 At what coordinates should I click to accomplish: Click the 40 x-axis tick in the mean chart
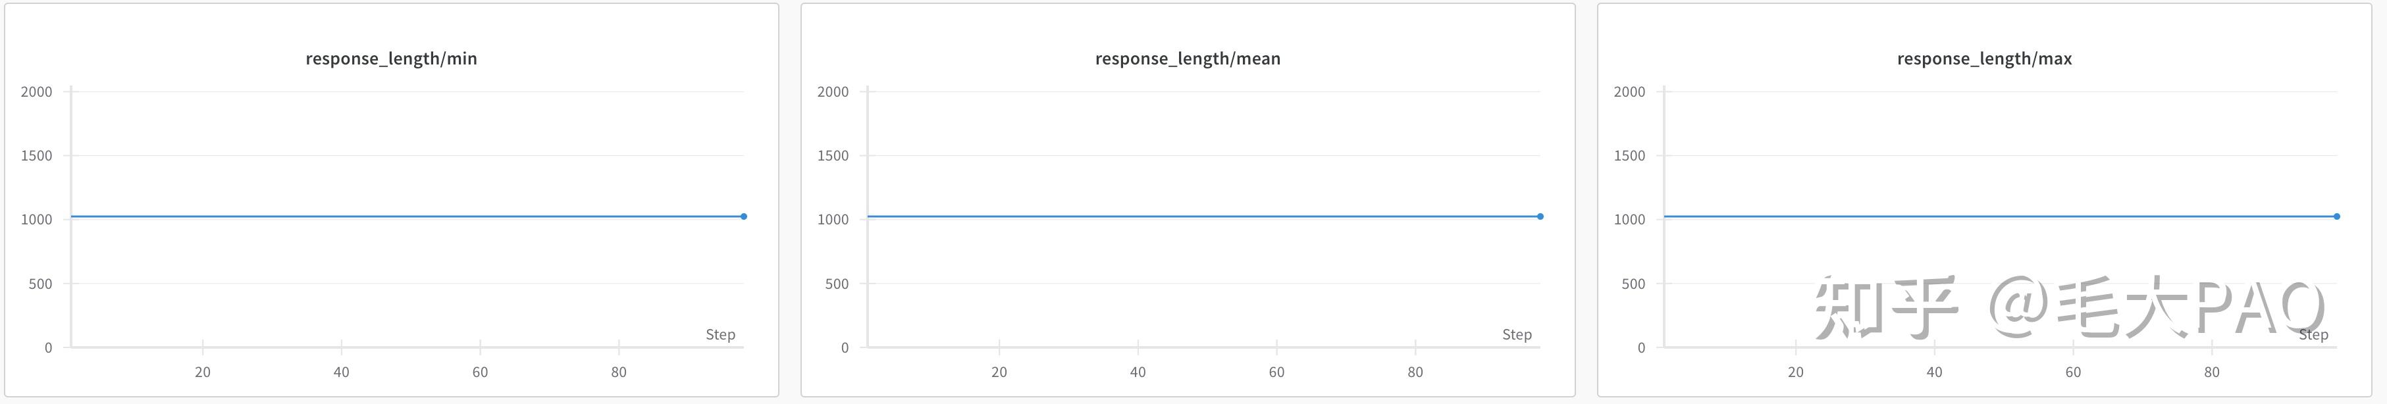pos(1138,372)
